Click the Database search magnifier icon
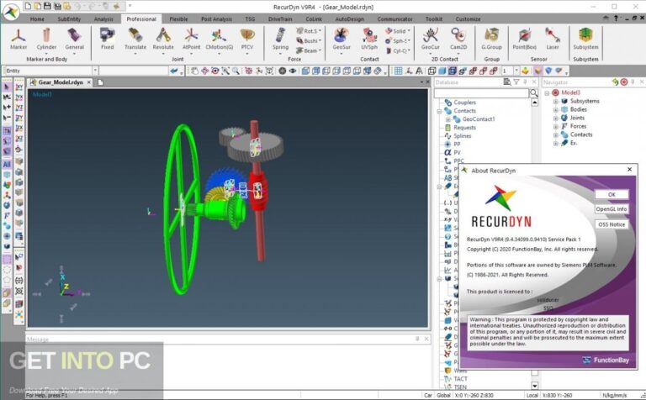Image resolution: width=646 pixels, height=400 pixels. 533,93
